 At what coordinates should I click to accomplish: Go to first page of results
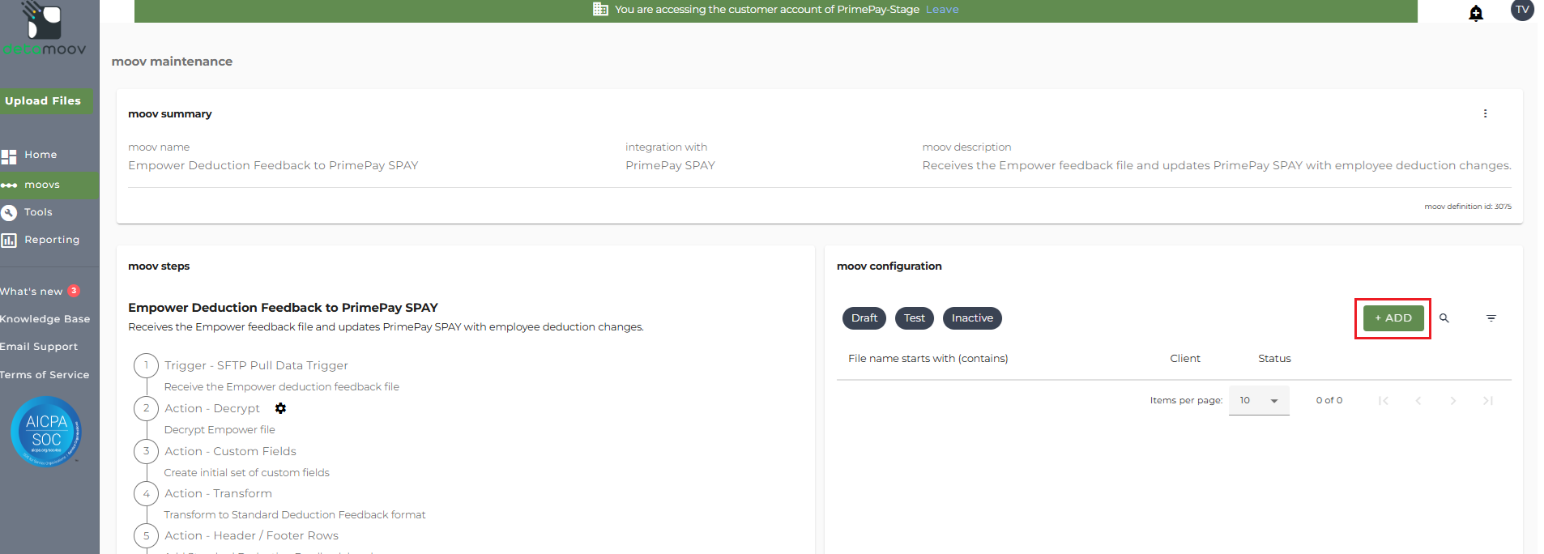tap(1383, 401)
